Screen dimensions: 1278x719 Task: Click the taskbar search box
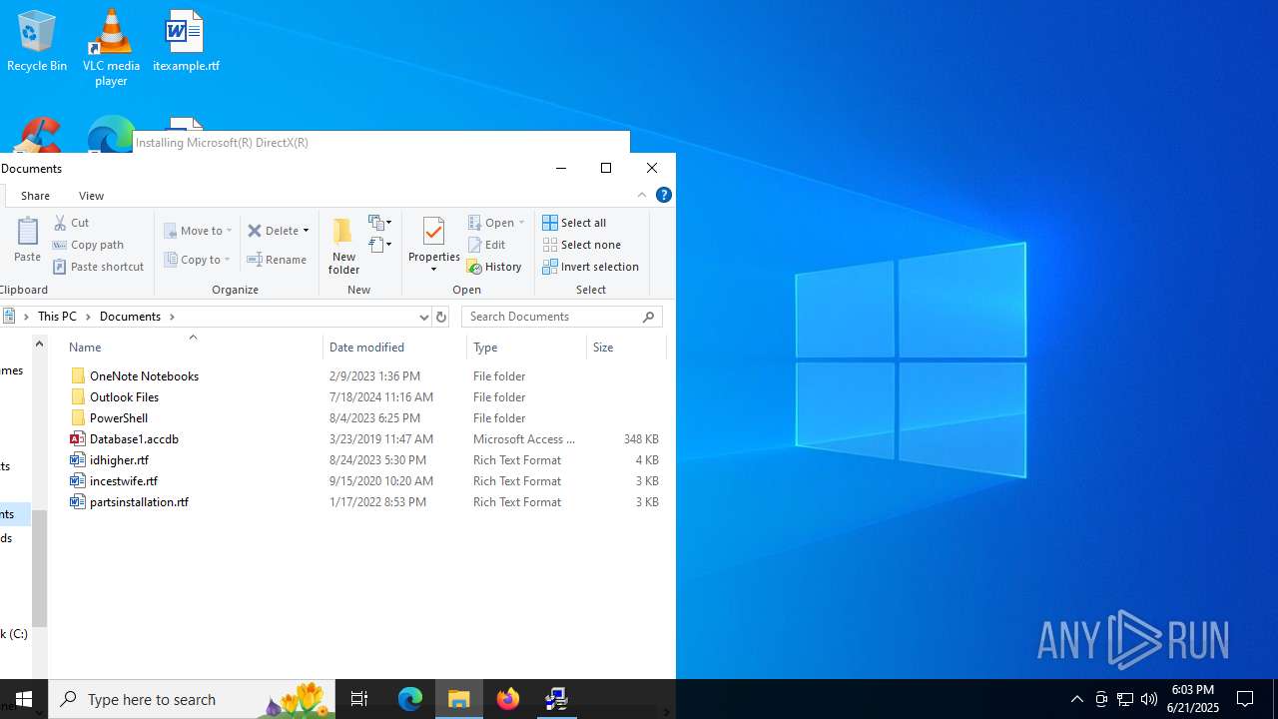(192, 699)
